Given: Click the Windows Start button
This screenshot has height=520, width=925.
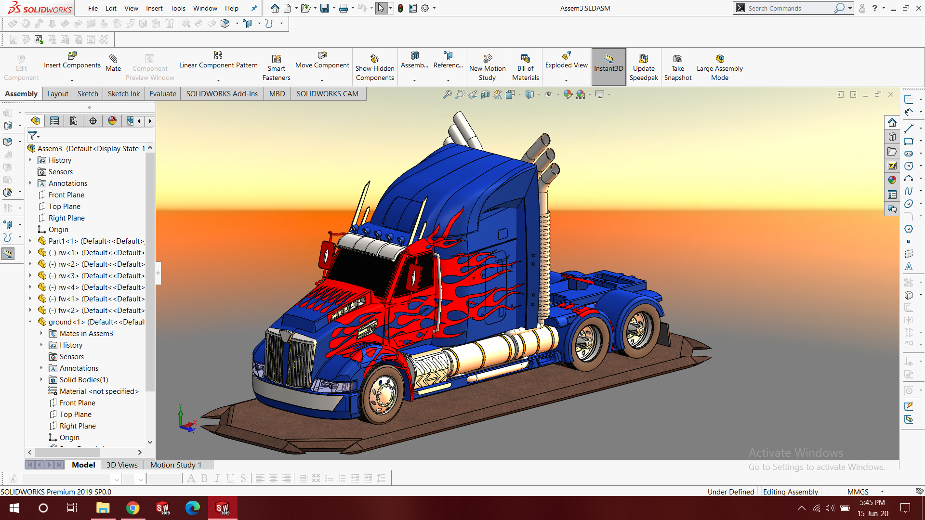Looking at the screenshot, I should coord(14,508).
